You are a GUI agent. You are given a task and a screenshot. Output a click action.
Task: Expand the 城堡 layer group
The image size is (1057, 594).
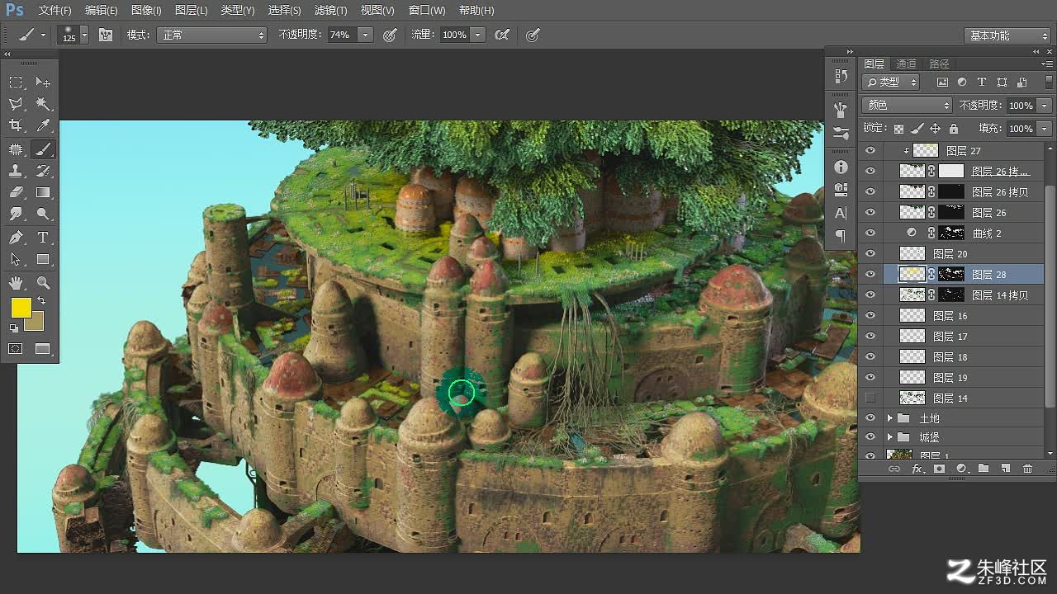coord(889,437)
